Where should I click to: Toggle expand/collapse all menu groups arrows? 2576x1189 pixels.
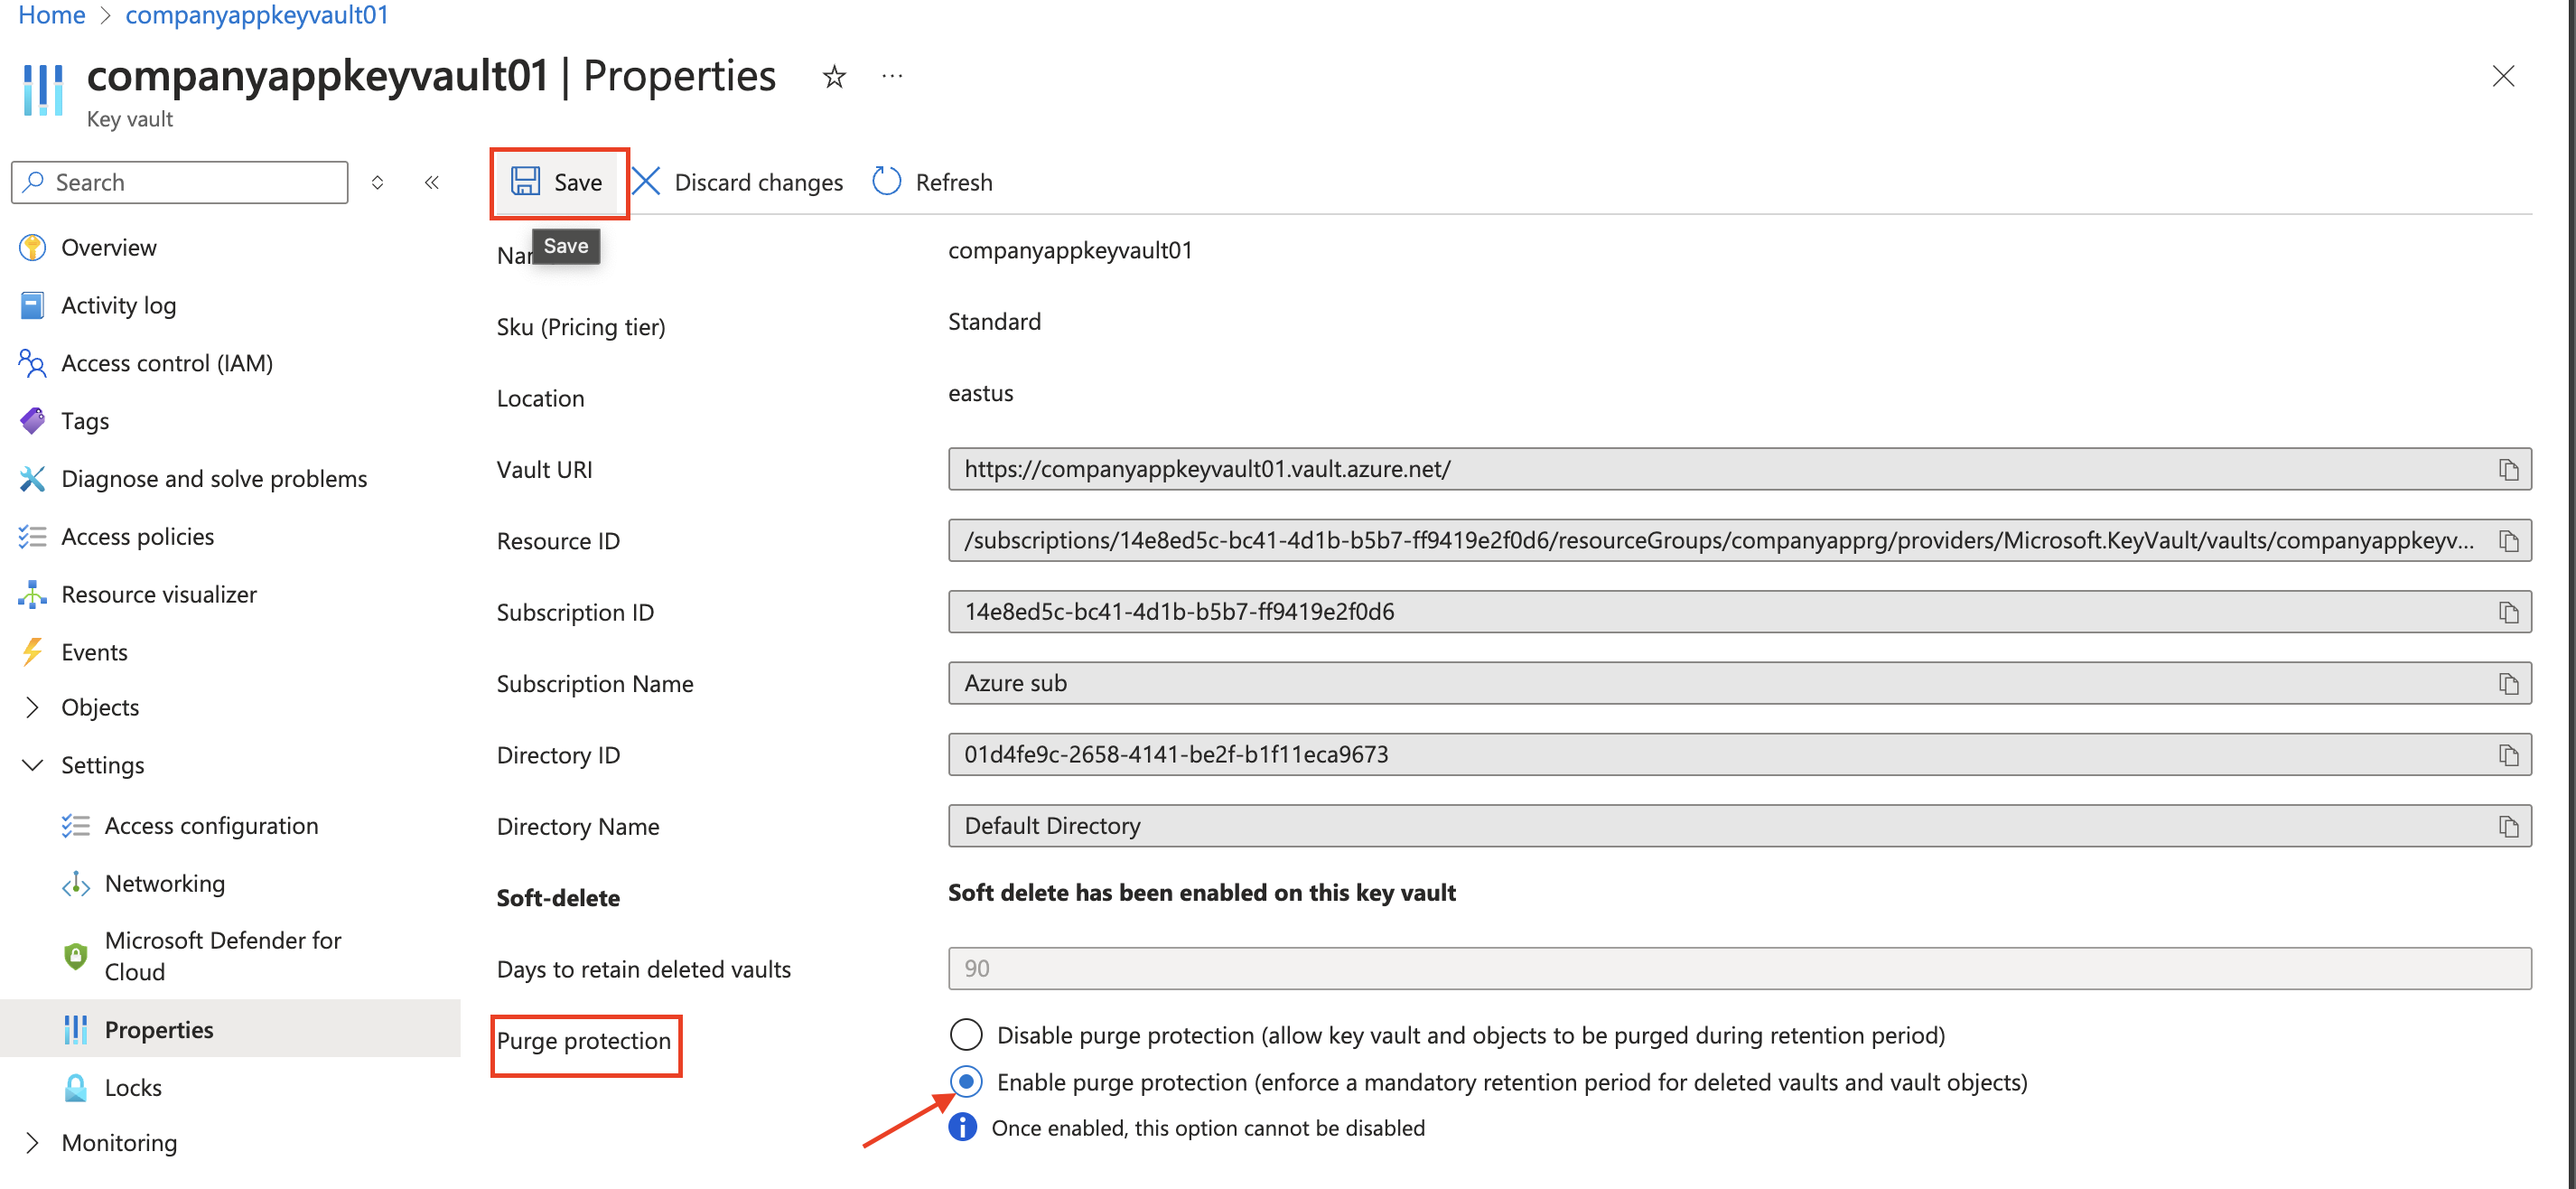pos(377,182)
